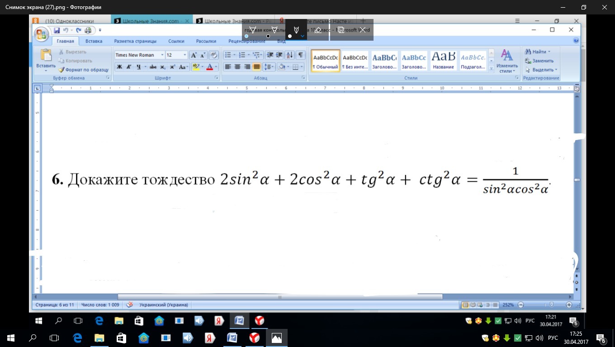Clear text formatting in the Шрифт group
This screenshot has width=615, height=347.
coord(214,55)
